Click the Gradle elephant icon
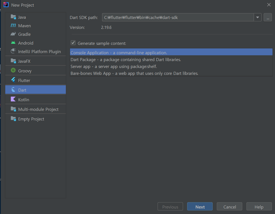This screenshot has height=214, width=275. (x=13, y=34)
